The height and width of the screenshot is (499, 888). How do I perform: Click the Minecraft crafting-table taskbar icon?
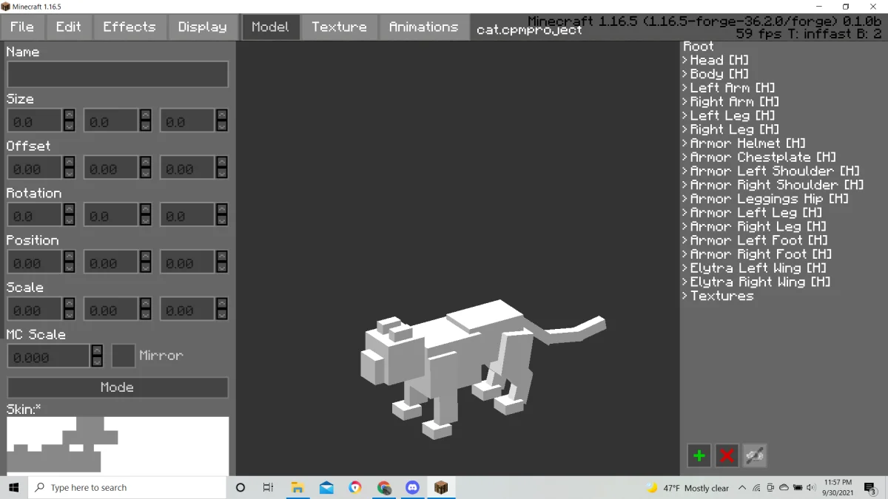coord(441,487)
